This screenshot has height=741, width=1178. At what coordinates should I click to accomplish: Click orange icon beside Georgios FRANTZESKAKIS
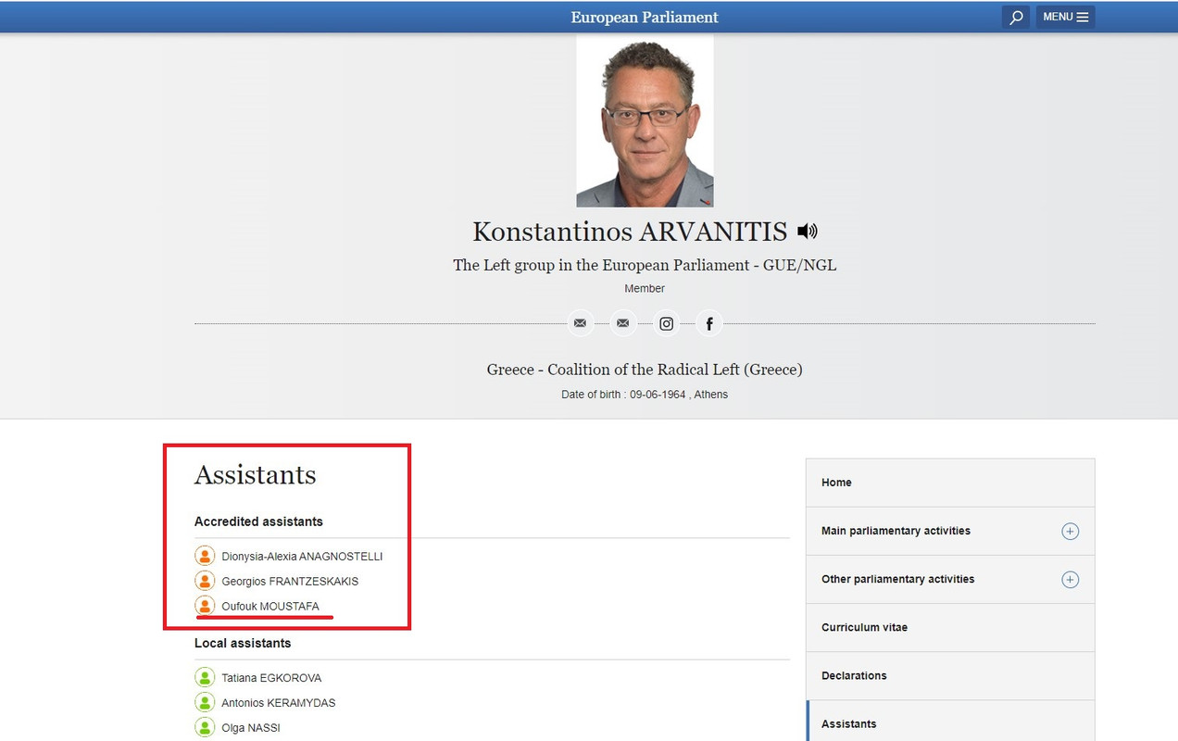click(205, 582)
